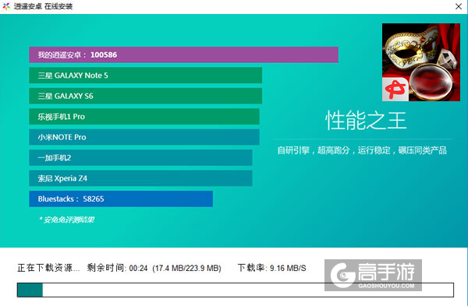Select the blue Bluestacks 58265 bar

[x=121, y=199]
